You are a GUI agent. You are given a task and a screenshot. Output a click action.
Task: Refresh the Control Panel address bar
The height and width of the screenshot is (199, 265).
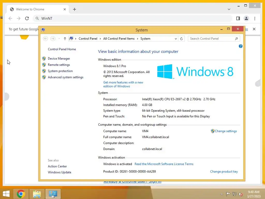pos(181,39)
